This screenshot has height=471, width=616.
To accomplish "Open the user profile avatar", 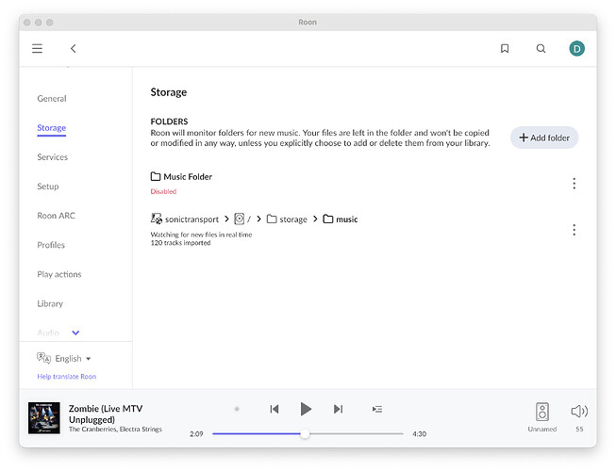I will pos(576,49).
